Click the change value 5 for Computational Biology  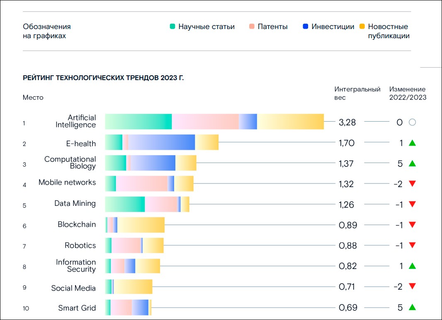coord(400,164)
